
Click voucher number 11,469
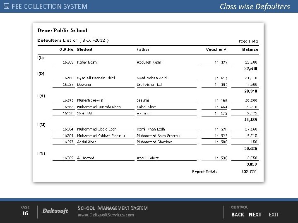(x=221, y=100)
